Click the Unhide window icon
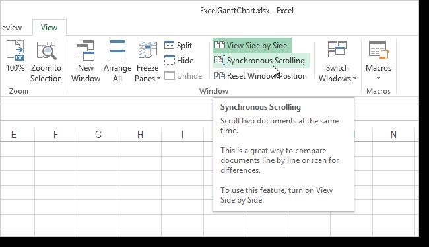 [170, 75]
